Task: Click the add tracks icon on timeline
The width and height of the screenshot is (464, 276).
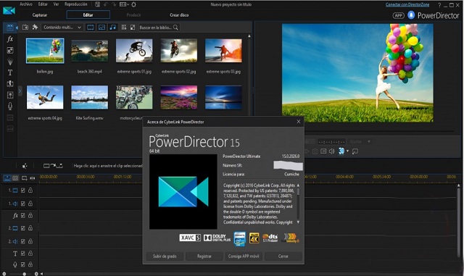Action: coord(24,178)
